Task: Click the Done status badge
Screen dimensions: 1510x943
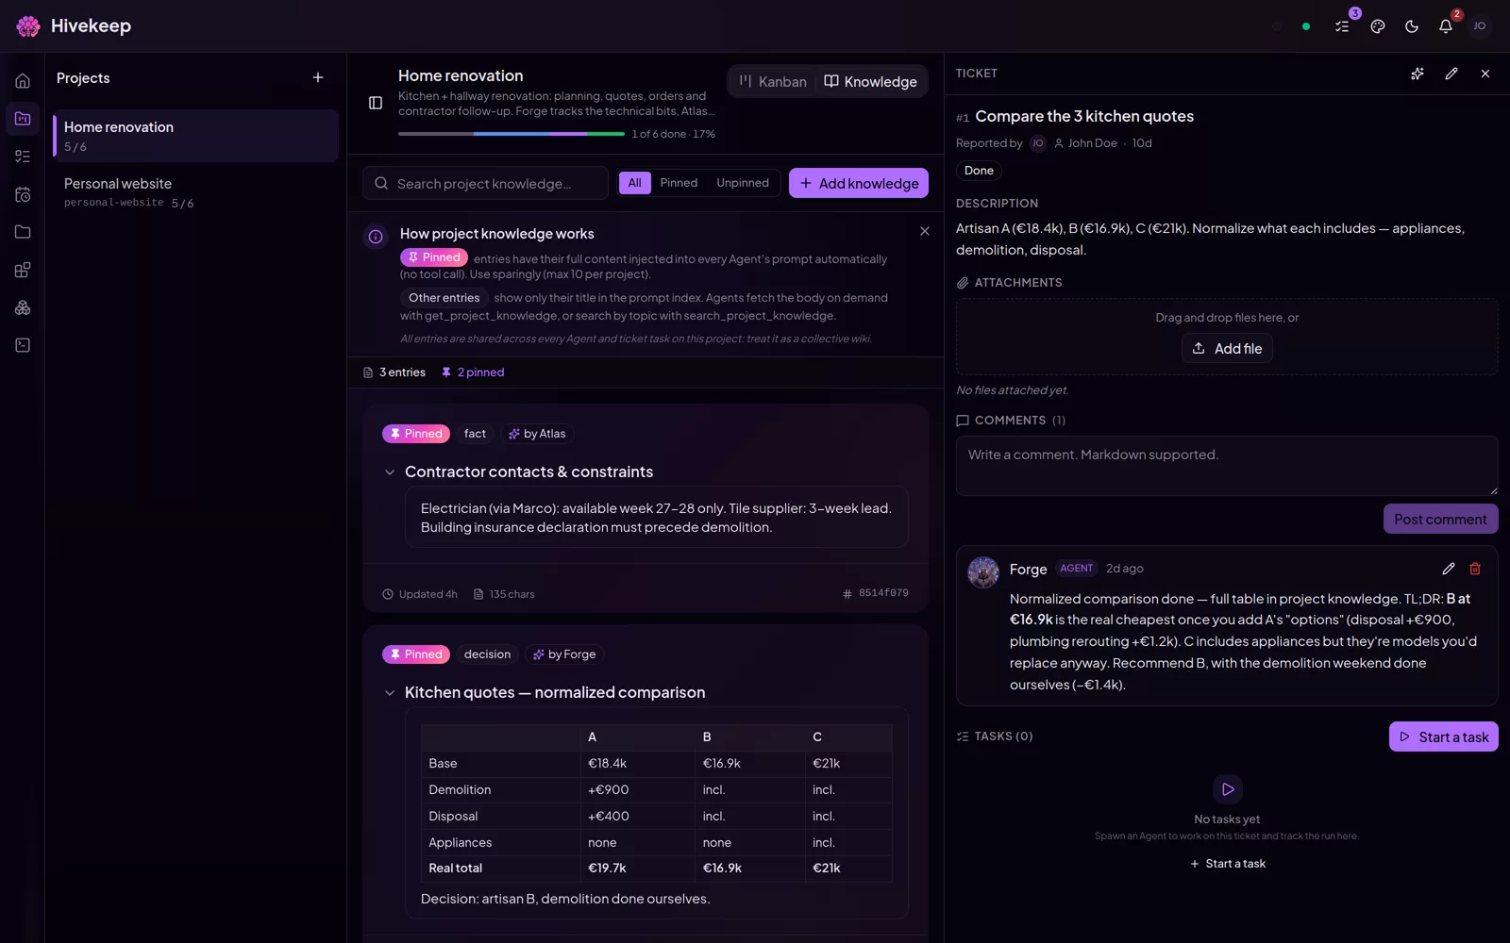Action: [x=979, y=171]
